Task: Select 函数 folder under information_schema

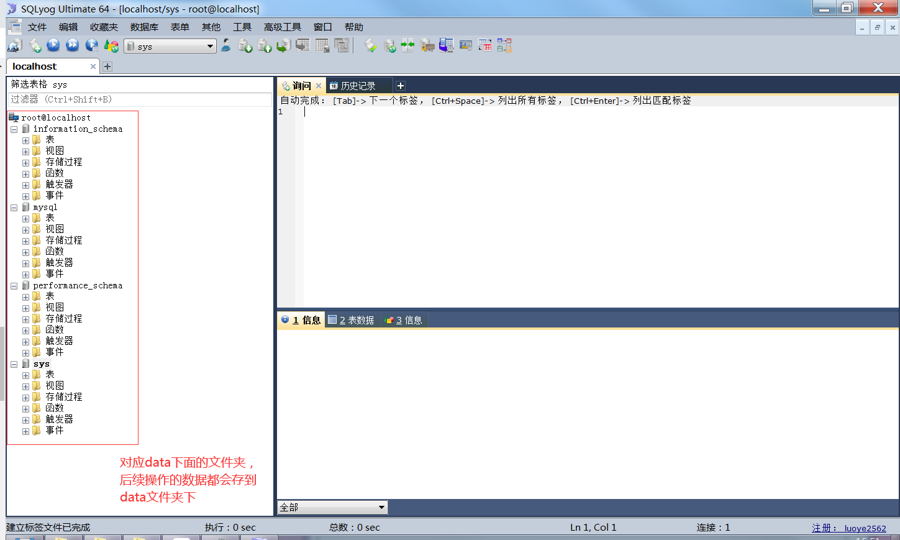Action: [55, 173]
